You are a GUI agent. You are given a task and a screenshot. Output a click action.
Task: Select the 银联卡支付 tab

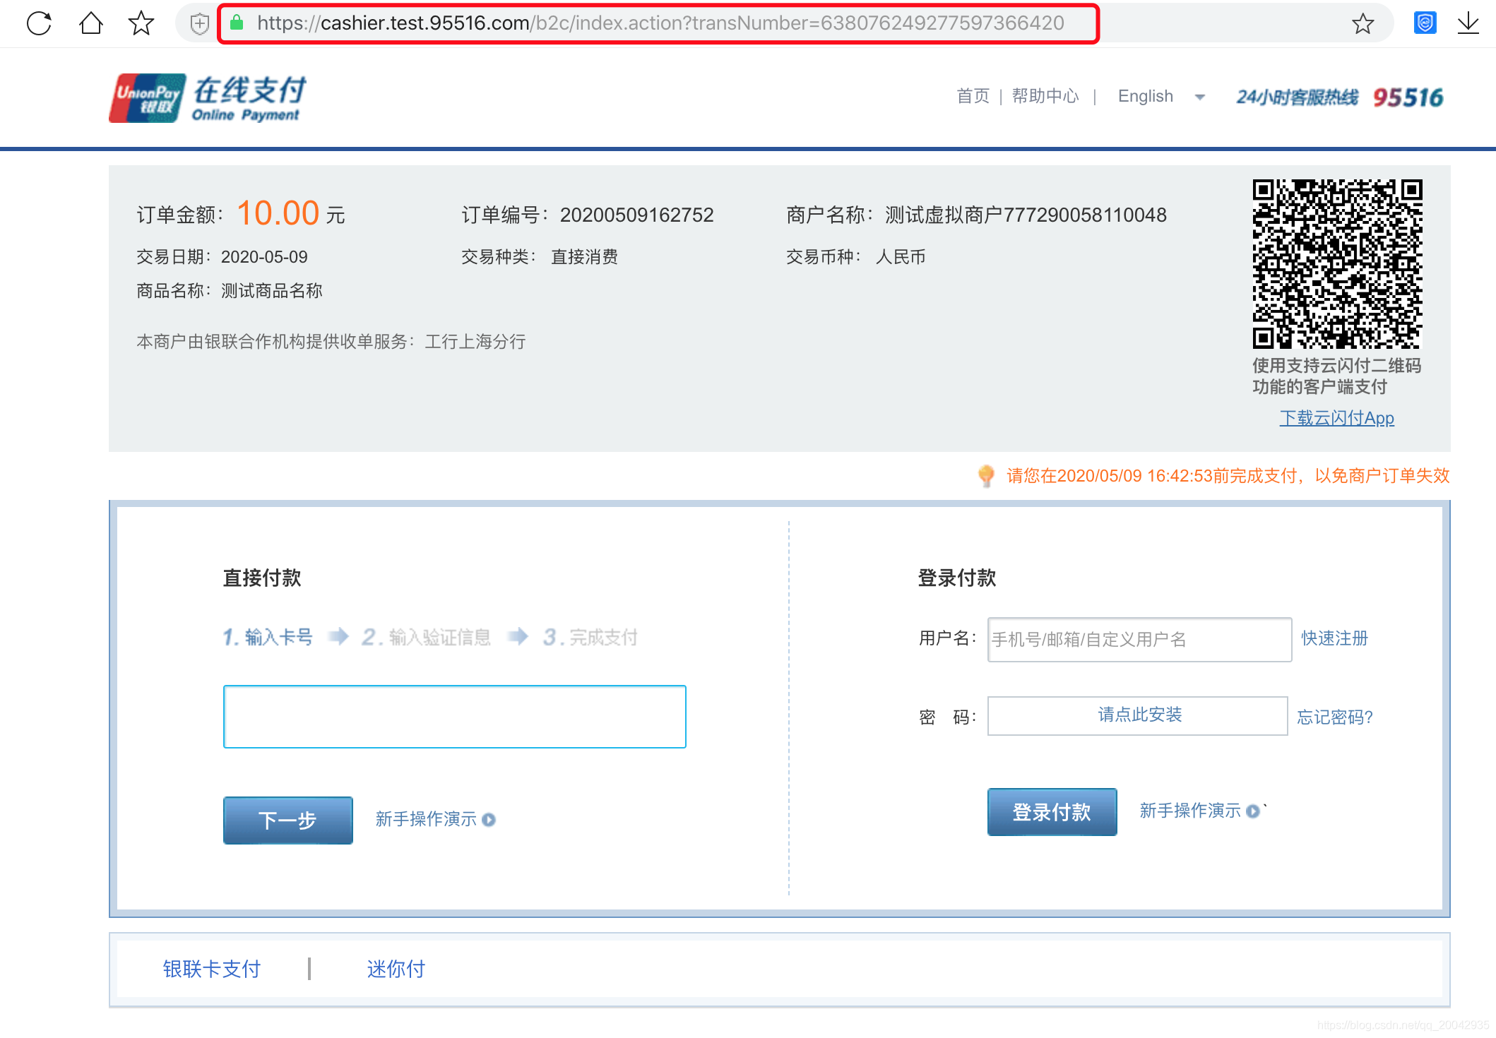(x=212, y=969)
